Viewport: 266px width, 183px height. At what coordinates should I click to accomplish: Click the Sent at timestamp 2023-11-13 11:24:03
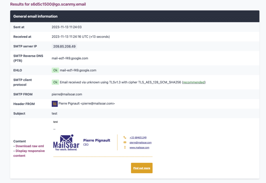click(x=67, y=27)
